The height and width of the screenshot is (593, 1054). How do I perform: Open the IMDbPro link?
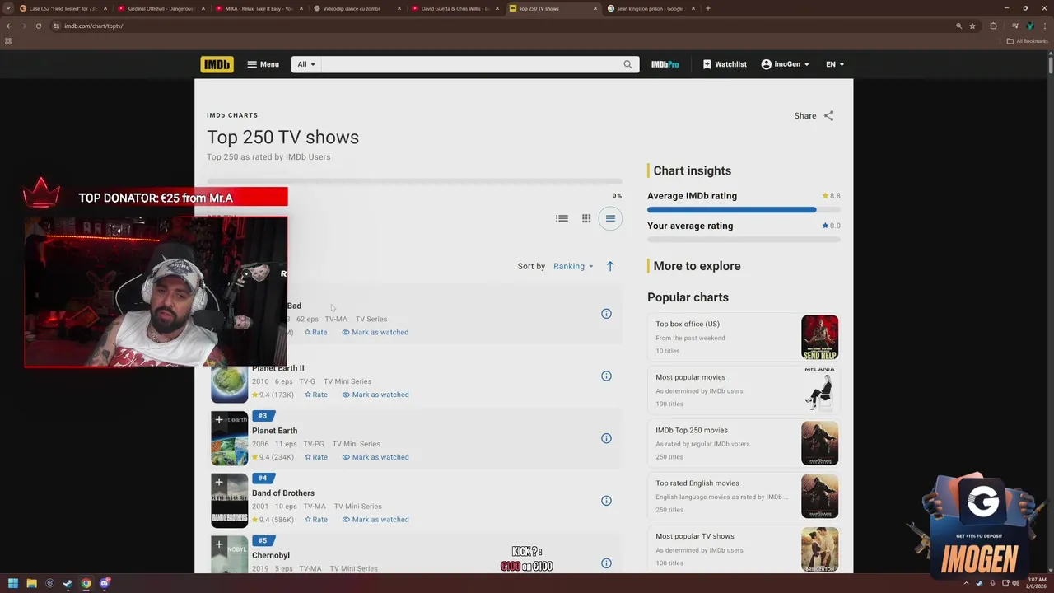tap(665, 64)
